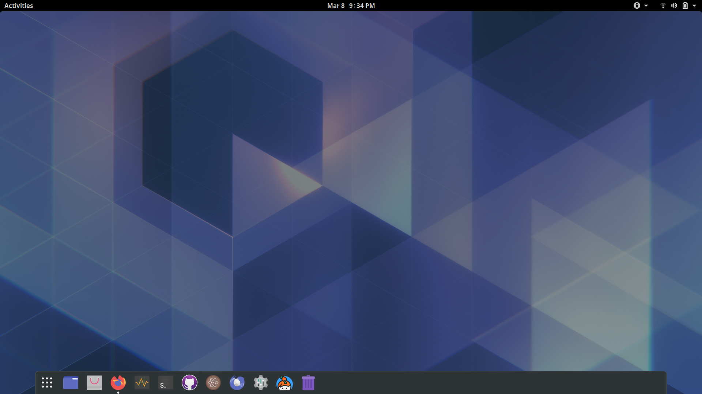Click the Mar 8 9:34 PM clock
This screenshot has width=702, height=394.
click(x=351, y=5)
